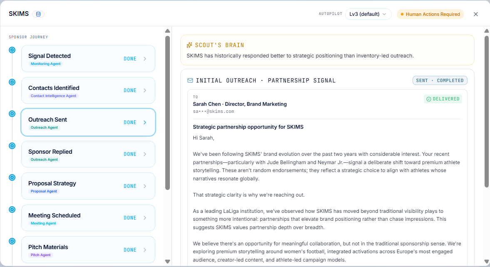Click the Scout's Brain sparkle icon
The height and width of the screenshot is (267, 490).
(189, 45)
